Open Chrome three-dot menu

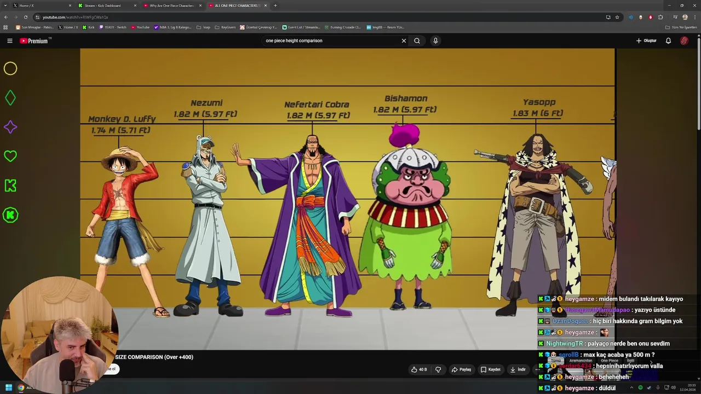tap(694, 17)
